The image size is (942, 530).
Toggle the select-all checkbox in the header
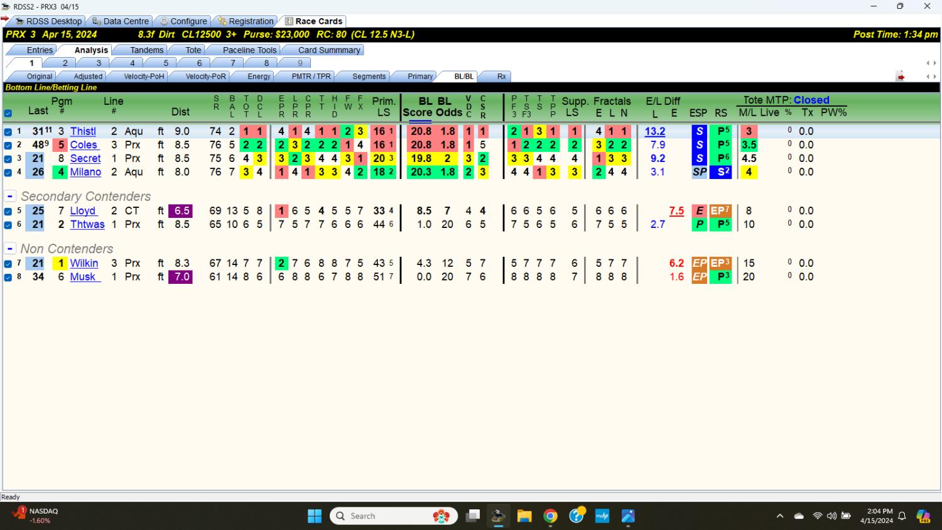(8, 114)
